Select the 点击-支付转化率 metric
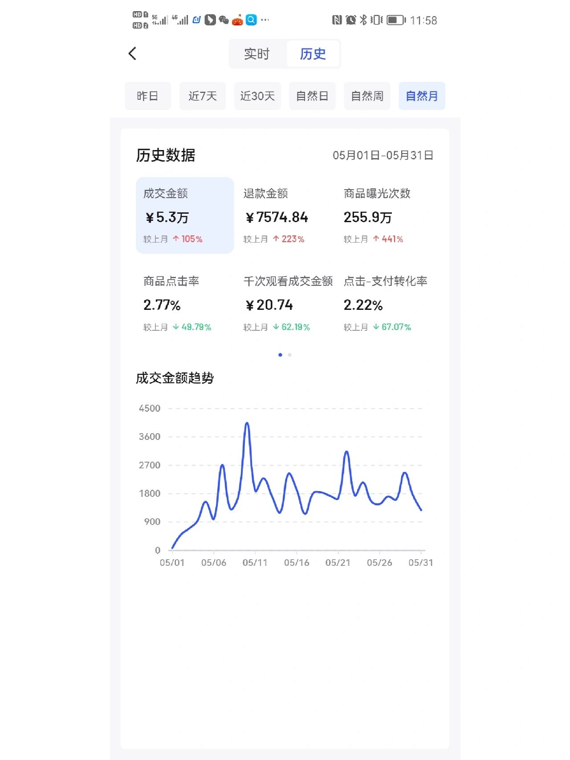 coord(386,304)
